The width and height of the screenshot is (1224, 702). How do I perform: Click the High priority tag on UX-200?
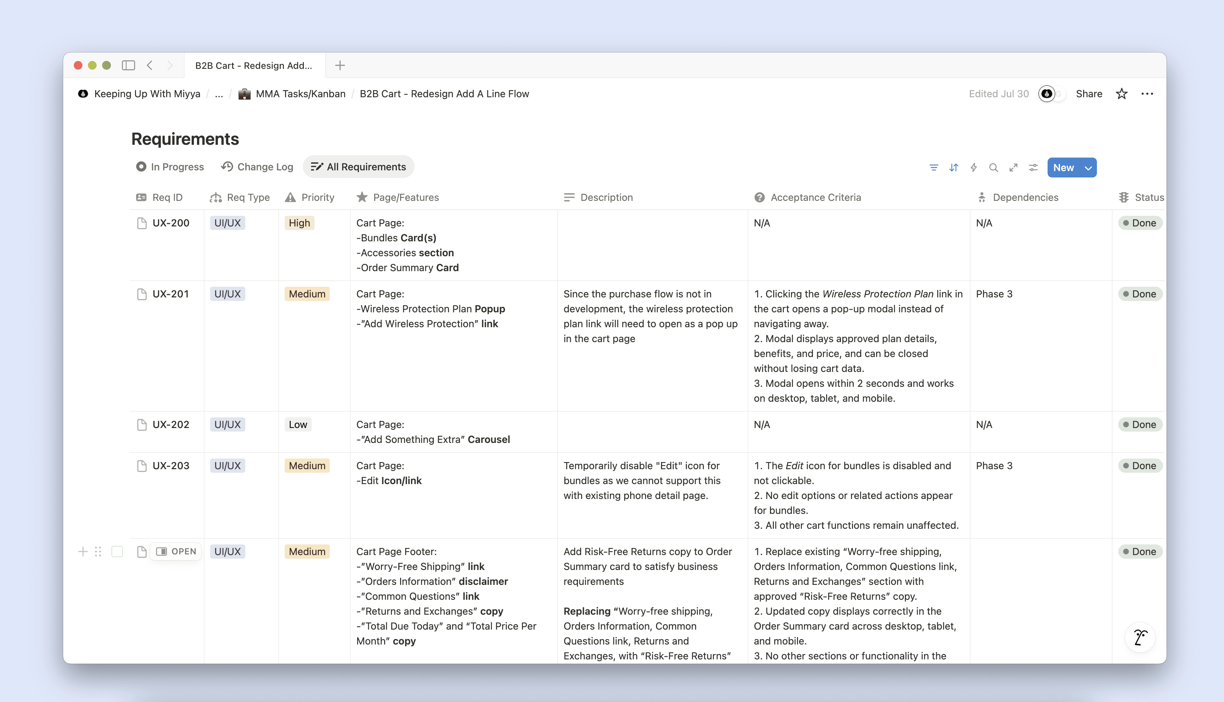(x=299, y=223)
